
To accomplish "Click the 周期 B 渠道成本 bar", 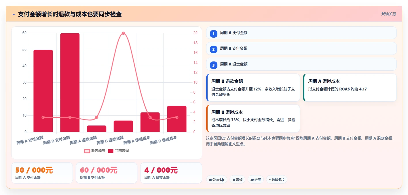I will [x=177, y=119].
